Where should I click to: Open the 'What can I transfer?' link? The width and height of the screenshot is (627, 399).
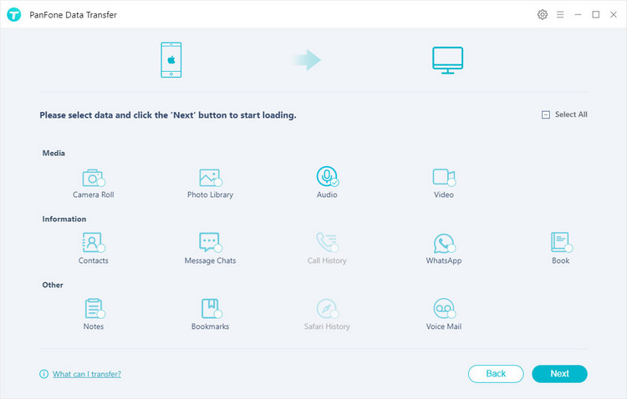point(87,374)
